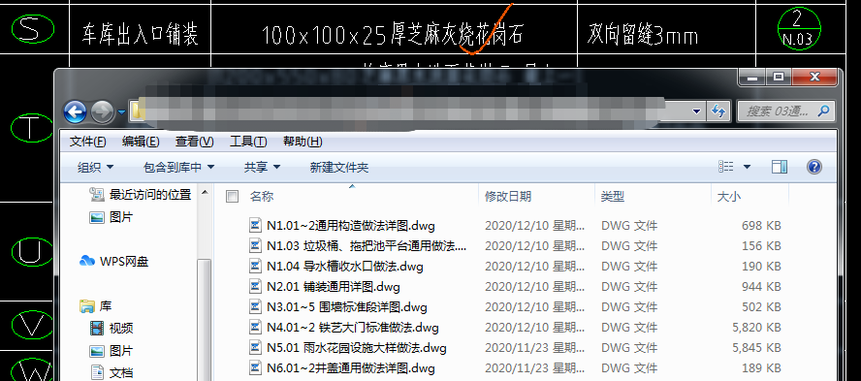The image size is (861, 381).
Task: Select file N6.01~2井盖通用做法详图.dwg
Action: (x=351, y=367)
